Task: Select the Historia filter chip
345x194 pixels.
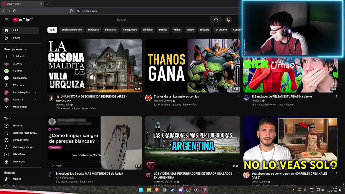Action: click(205, 30)
